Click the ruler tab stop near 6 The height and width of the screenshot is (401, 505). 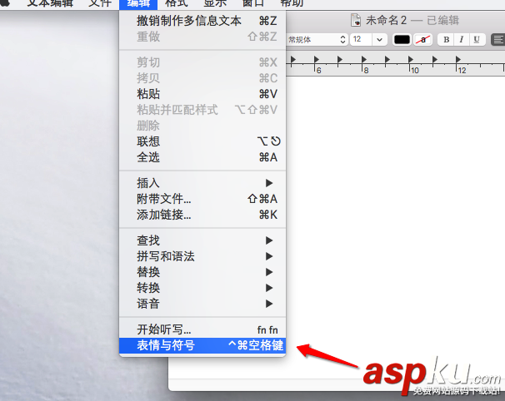coord(316,60)
